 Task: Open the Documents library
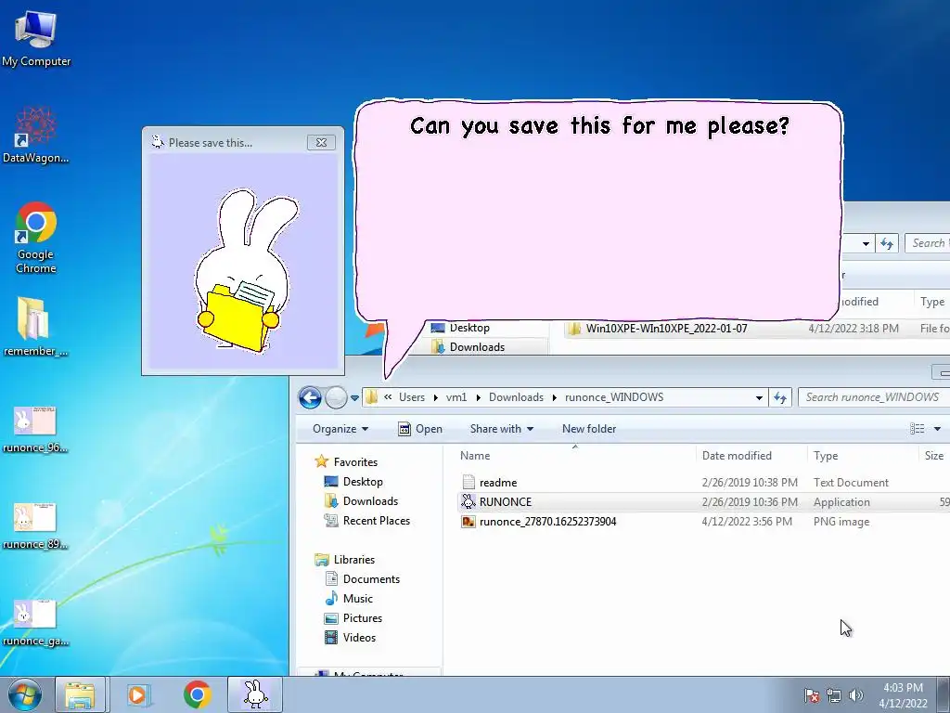[x=371, y=578]
